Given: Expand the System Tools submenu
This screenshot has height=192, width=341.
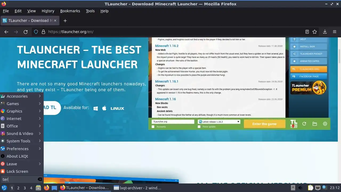Looking at the screenshot, I should coord(22,141).
